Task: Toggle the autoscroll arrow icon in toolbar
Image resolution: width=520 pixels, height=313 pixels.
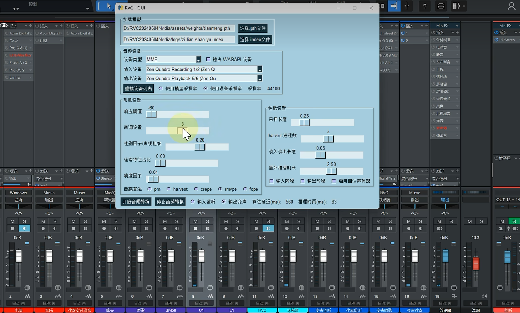Action: coord(394,6)
